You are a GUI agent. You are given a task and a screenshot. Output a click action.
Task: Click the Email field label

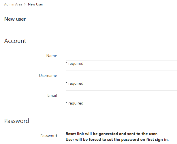52,95
